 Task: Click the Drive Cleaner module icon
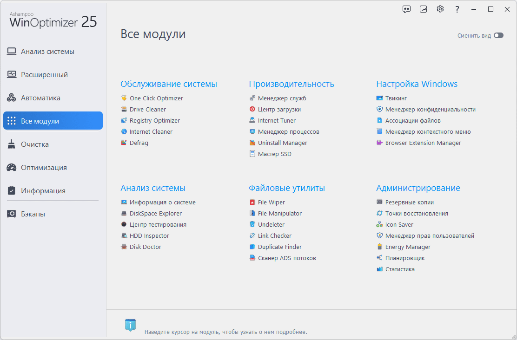[124, 109]
